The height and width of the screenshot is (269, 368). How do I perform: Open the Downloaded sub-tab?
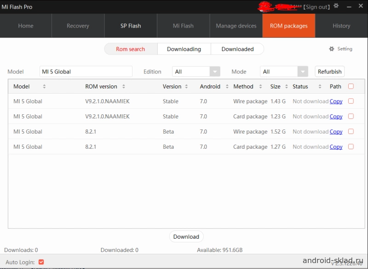click(237, 49)
